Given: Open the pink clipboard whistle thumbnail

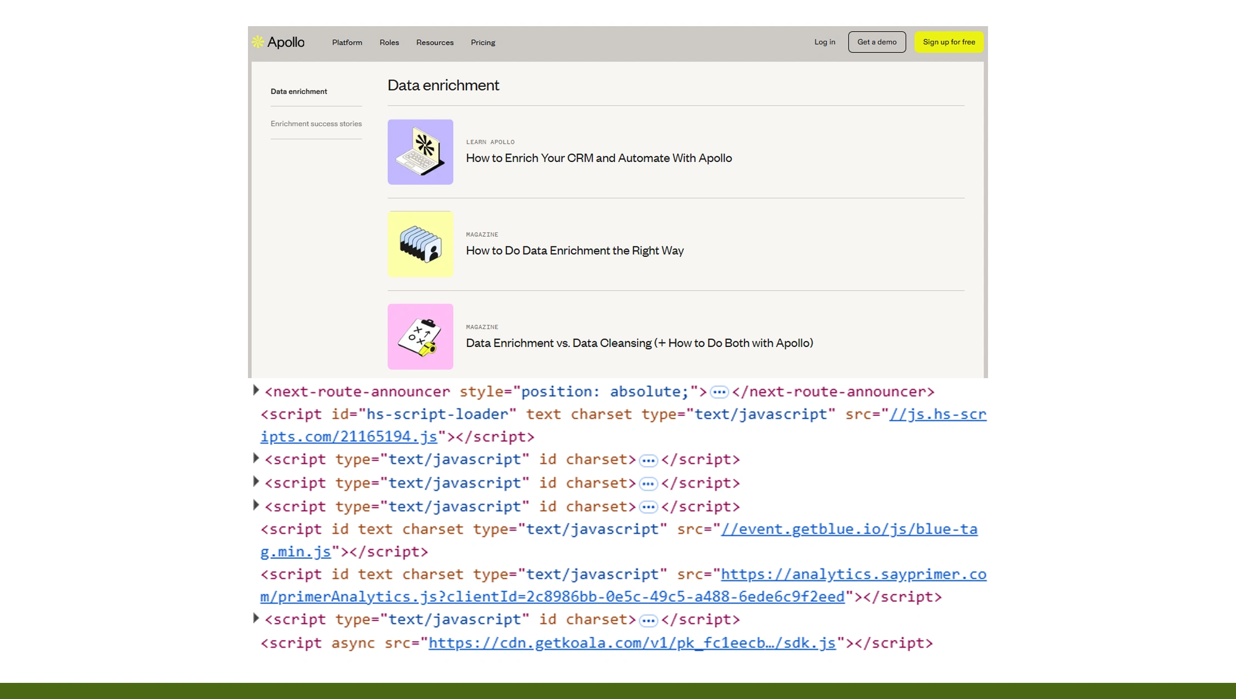Looking at the screenshot, I should pyautogui.click(x=420, y=336).
